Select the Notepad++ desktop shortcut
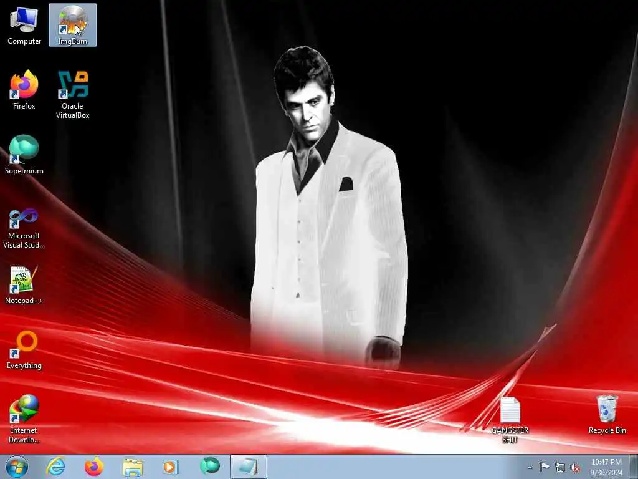638x479 pixels. click(24, 284)
